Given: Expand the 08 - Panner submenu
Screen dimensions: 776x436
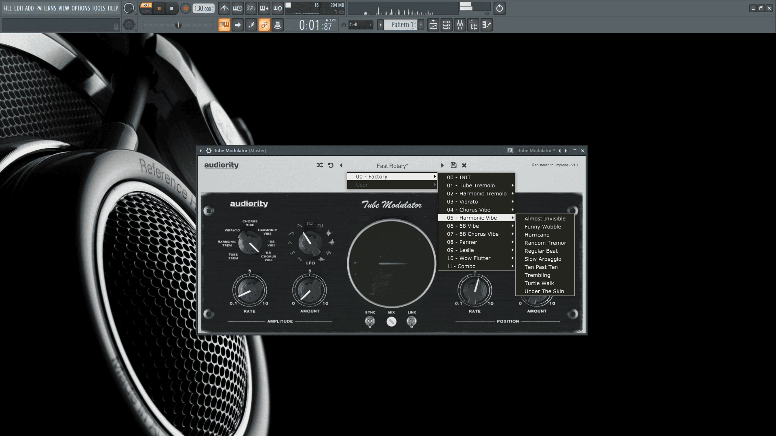Looking at the screenshot, I should tap(477, 242).
